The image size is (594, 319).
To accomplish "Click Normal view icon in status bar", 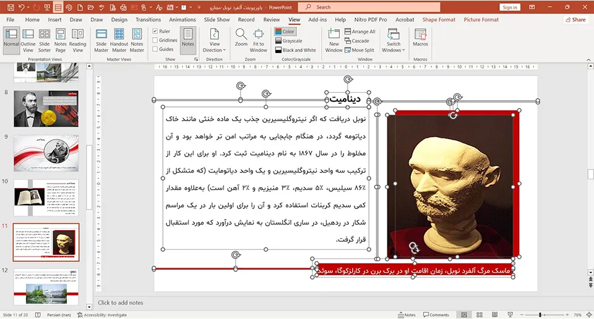I will tap(464, 315).
